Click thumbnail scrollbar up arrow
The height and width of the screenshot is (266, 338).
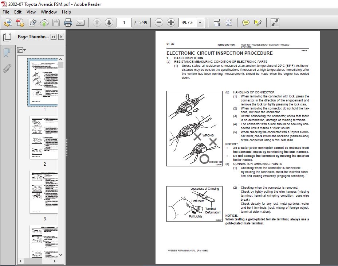60,59
